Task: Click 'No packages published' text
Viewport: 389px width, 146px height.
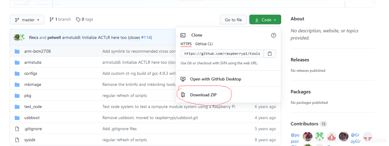Action: (x=309, y=103)
